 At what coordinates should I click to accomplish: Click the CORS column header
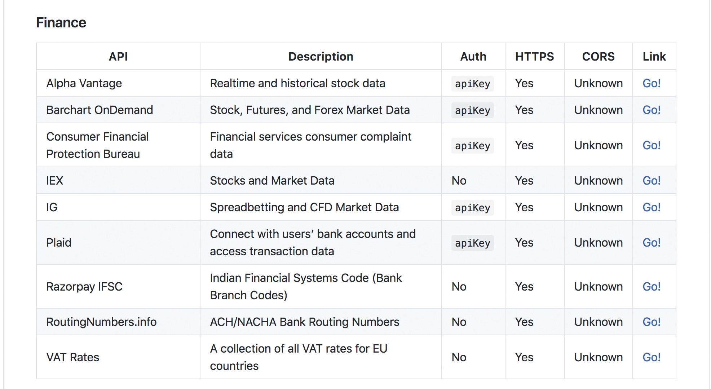click(x=598, y=57)
